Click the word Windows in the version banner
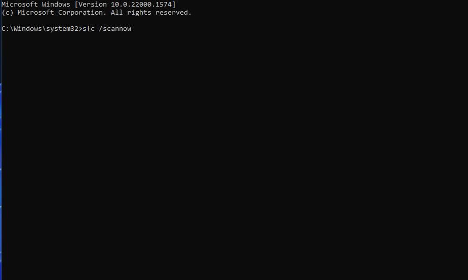 point(56,5)
